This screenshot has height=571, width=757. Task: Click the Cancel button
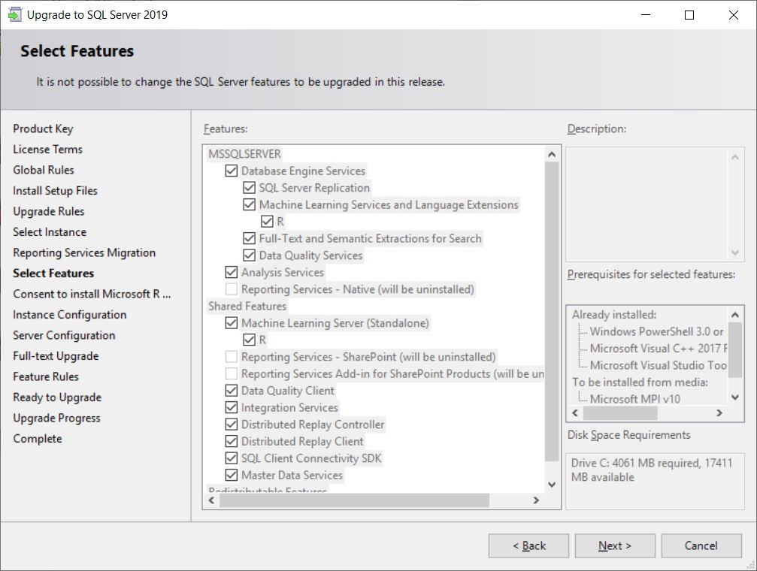point(701,545)
